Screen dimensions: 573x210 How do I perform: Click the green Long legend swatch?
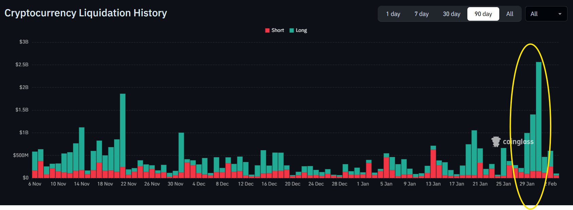click(x=291, y=30)
